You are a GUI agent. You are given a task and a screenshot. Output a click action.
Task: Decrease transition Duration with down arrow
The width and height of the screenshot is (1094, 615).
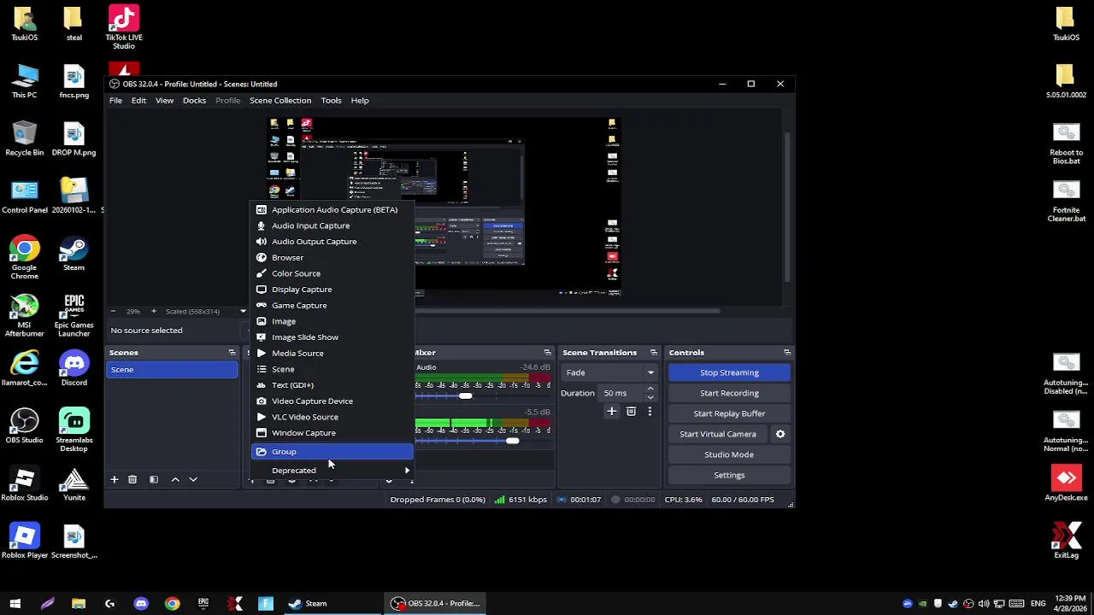(x=650, y=397)
